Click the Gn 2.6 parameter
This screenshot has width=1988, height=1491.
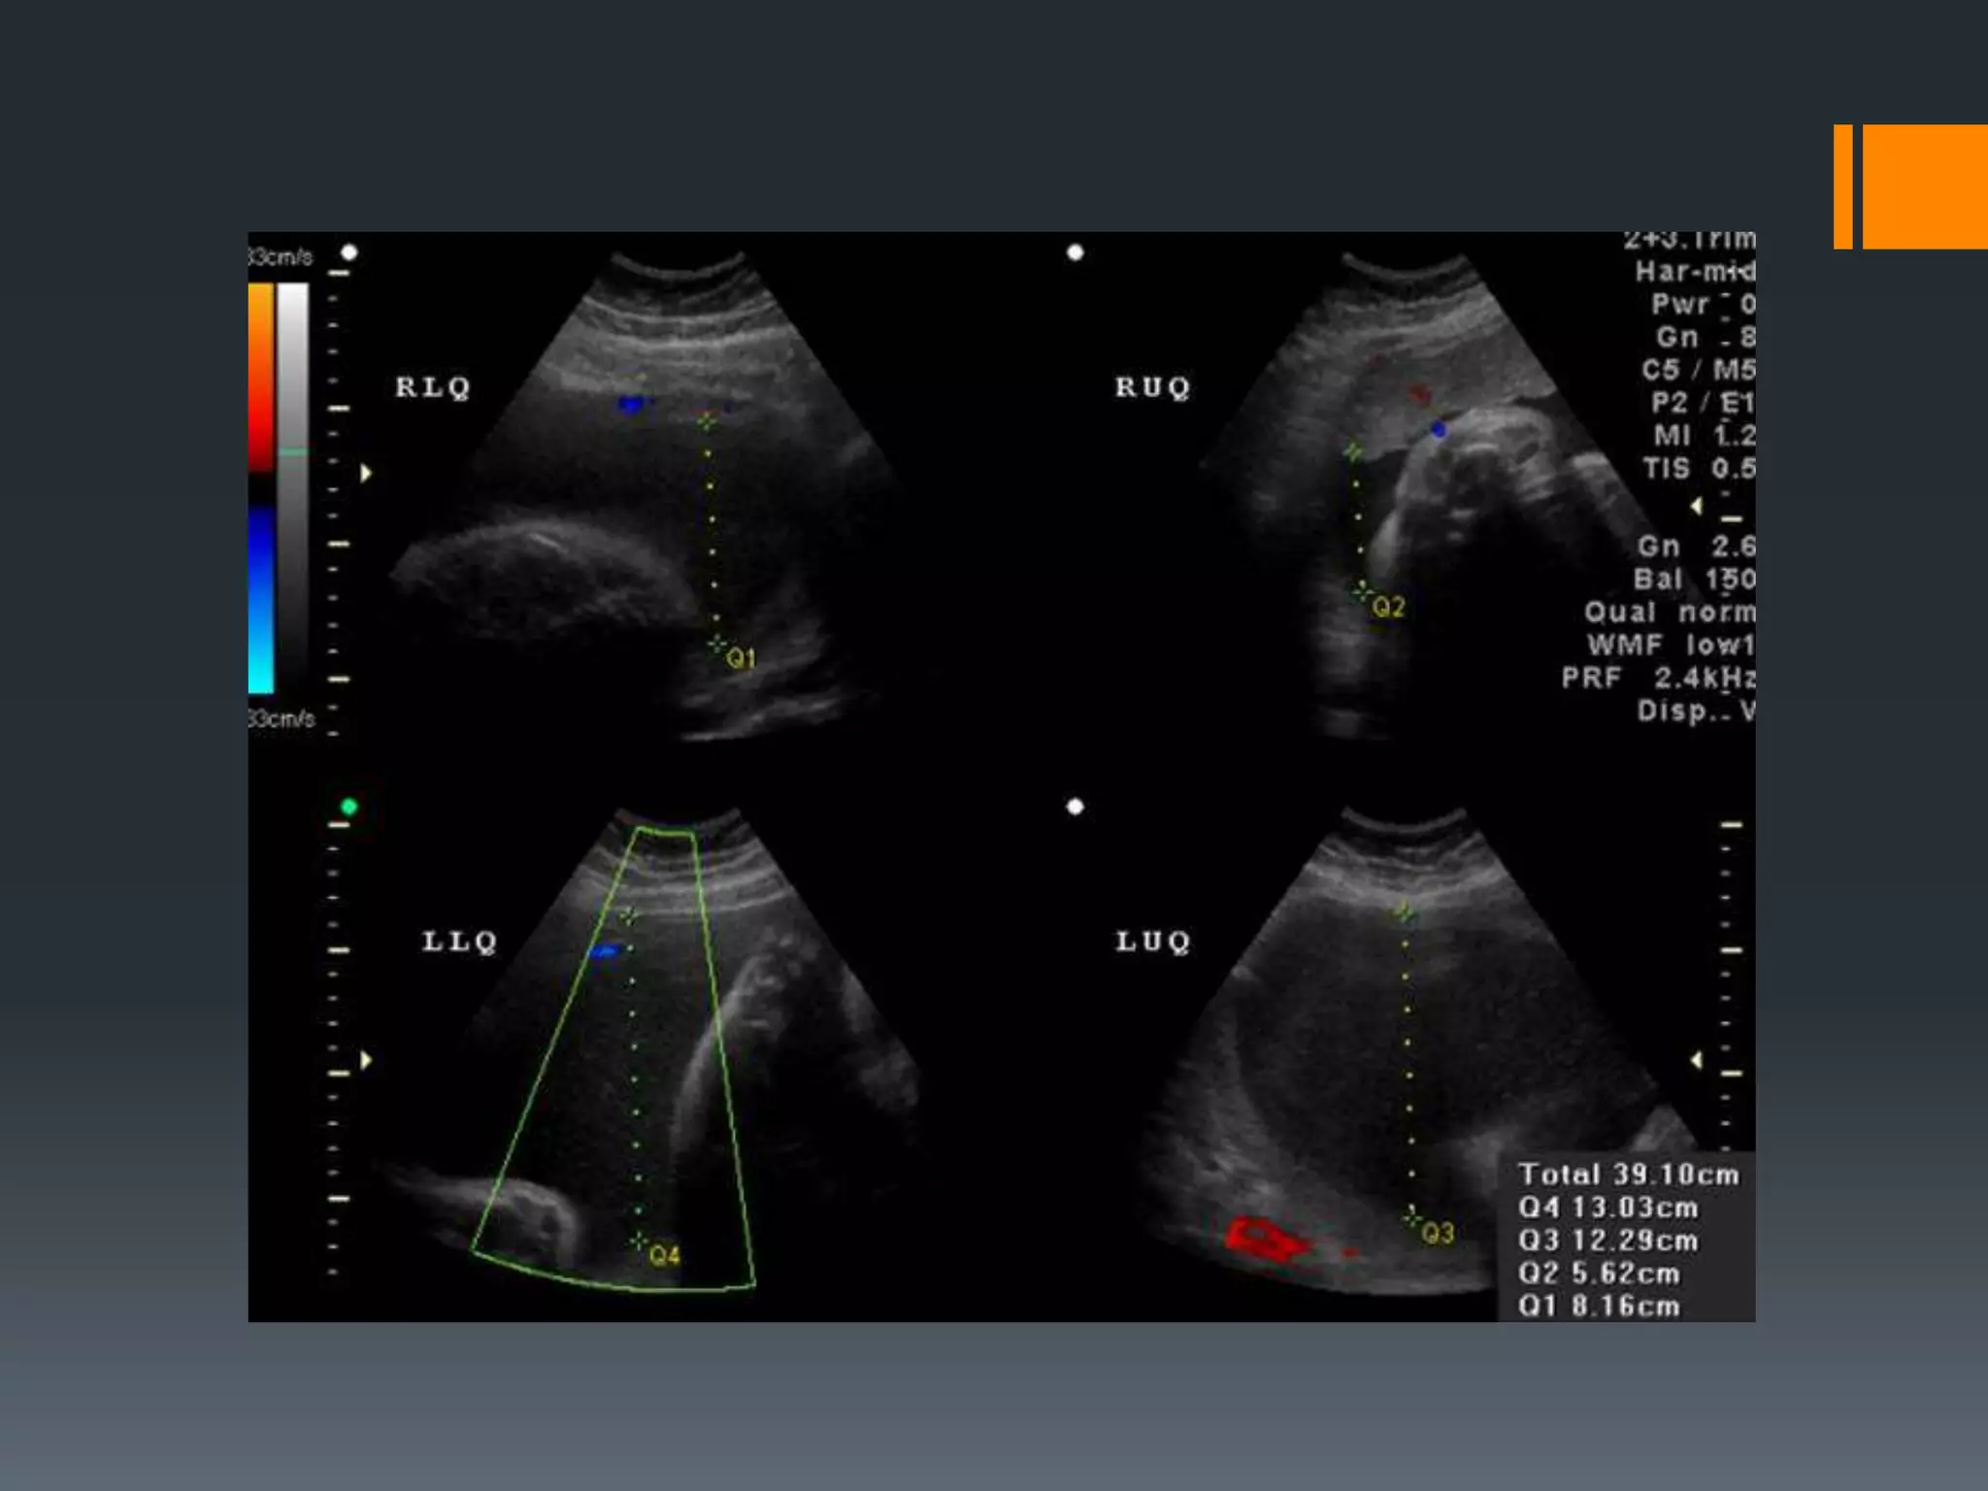(x=1697, y=547)
